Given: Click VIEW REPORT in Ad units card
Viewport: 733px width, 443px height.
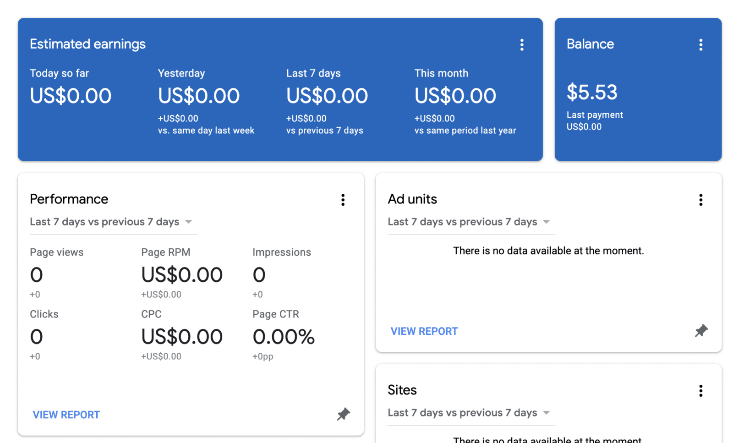Looking at the screenshot, I should click(424, 332).
